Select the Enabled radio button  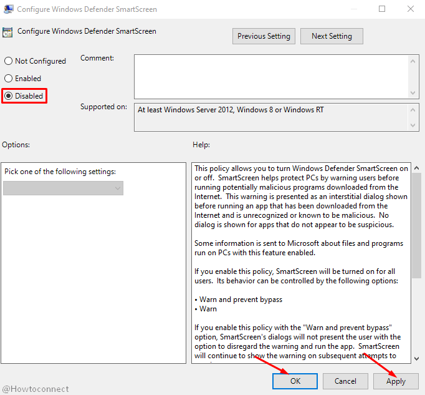(x=8, y=79)
